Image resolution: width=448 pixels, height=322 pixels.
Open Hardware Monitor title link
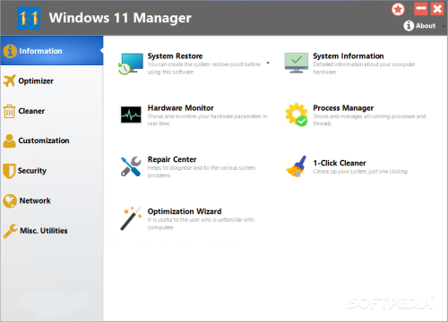181,108
